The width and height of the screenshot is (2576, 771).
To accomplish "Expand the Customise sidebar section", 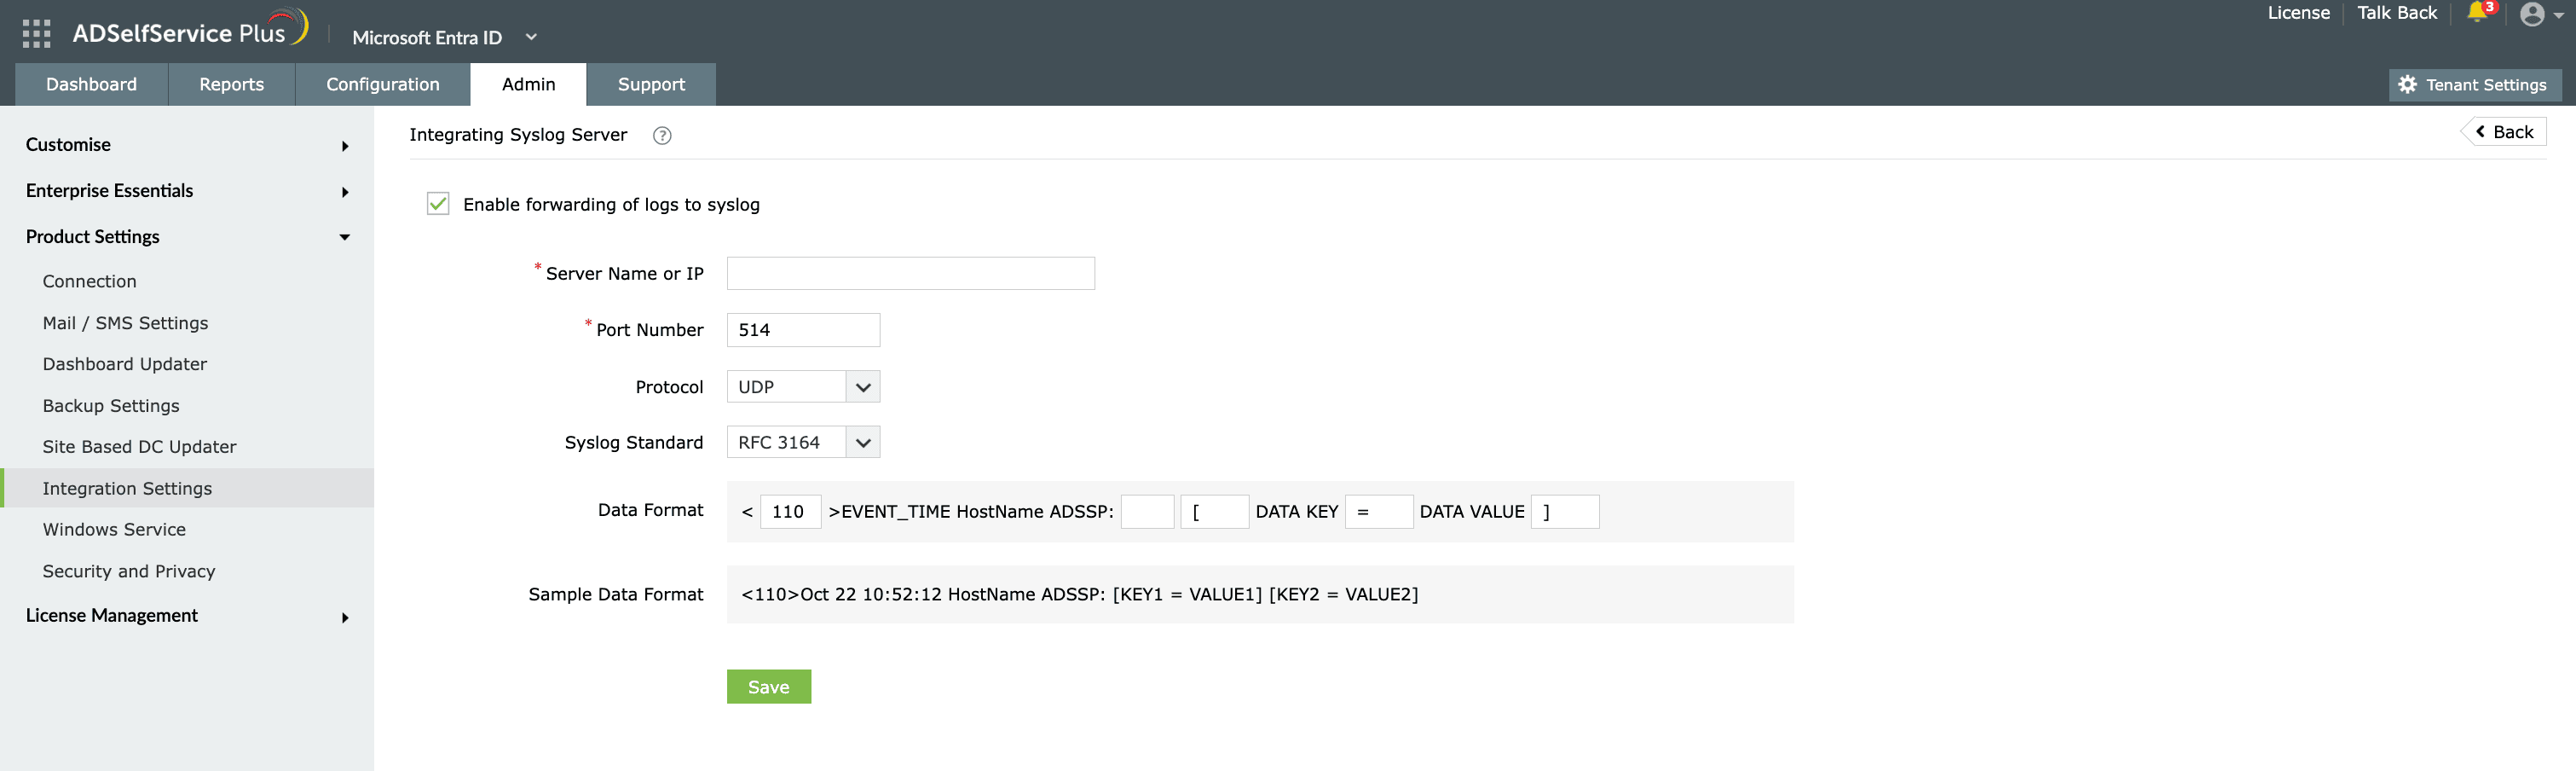I will pos(187,145).
